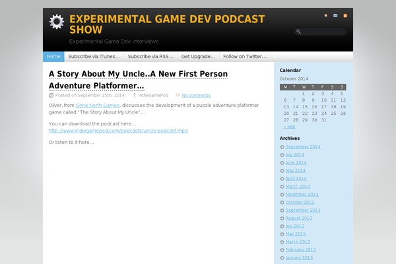The height and width of the screenshot is (264, 396).
Task: Open September 2013 archive
Action: click(x=303, y=210)
